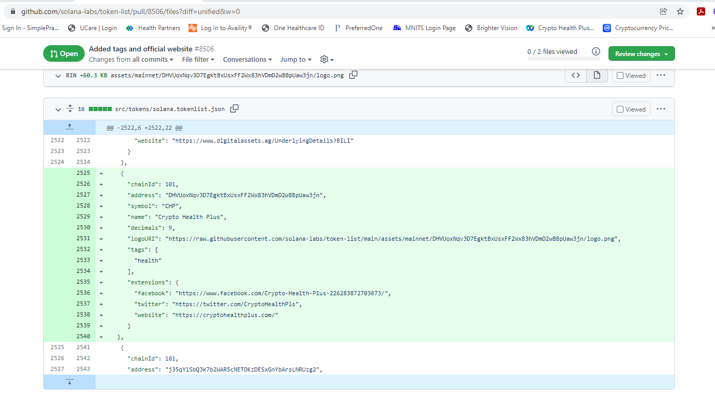The height and width of the screenshot is (413, 715).
Task: Bookmark this page with the star
Action: click(680, 10)
